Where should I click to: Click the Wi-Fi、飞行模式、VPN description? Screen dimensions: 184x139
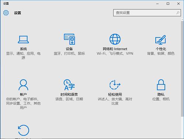115,54
